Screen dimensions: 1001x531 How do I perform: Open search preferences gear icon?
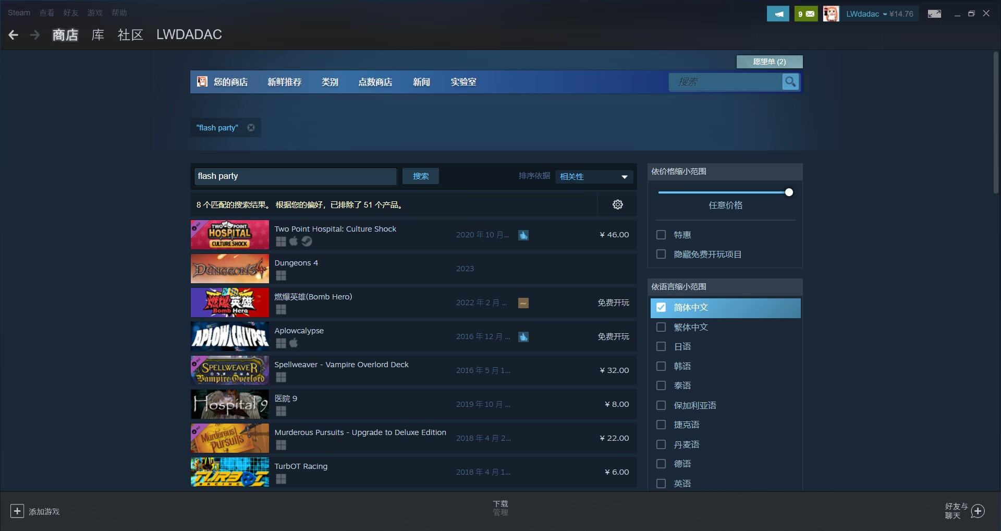(618, 204)
